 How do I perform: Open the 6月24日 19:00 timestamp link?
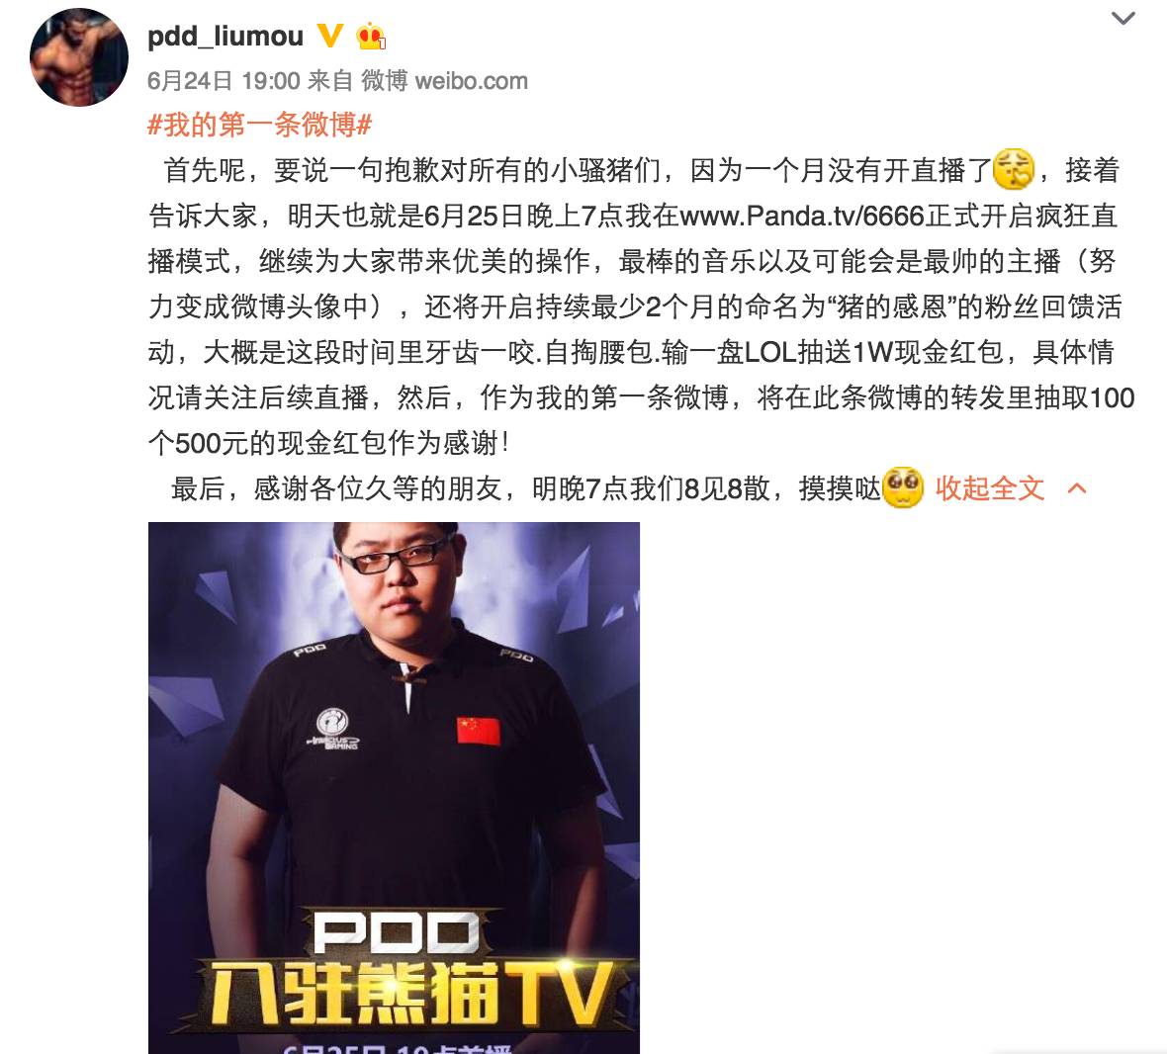[224, 80]
